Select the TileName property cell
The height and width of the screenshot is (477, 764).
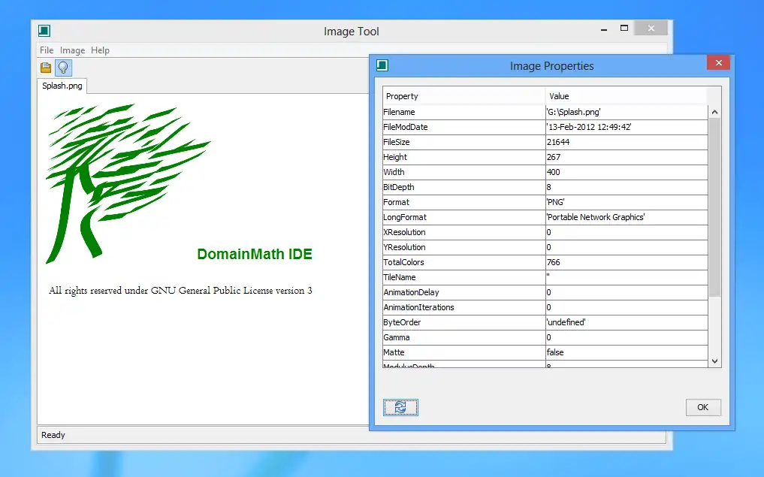coord(464,277)
